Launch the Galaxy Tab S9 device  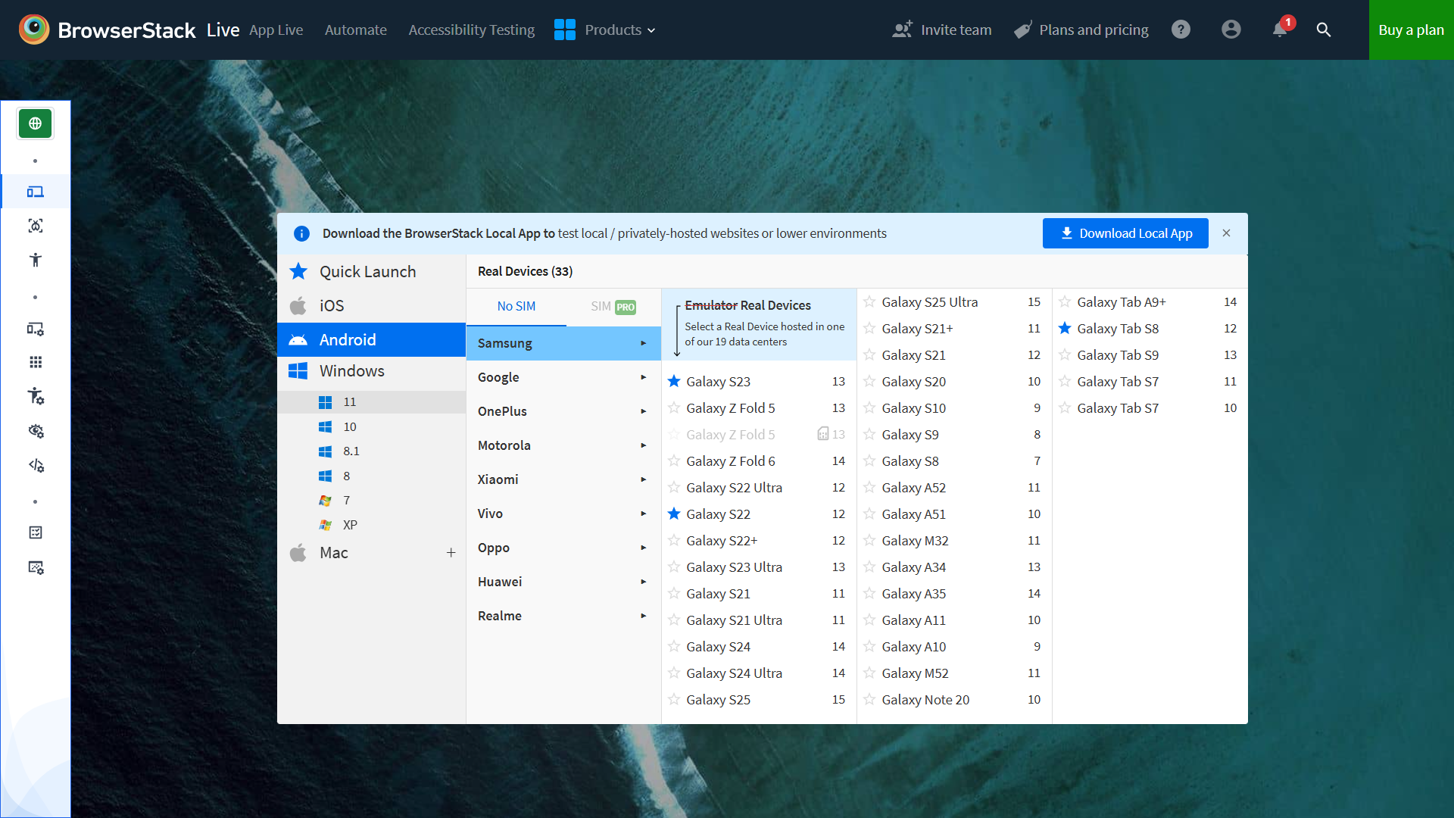pos(1150,354)
